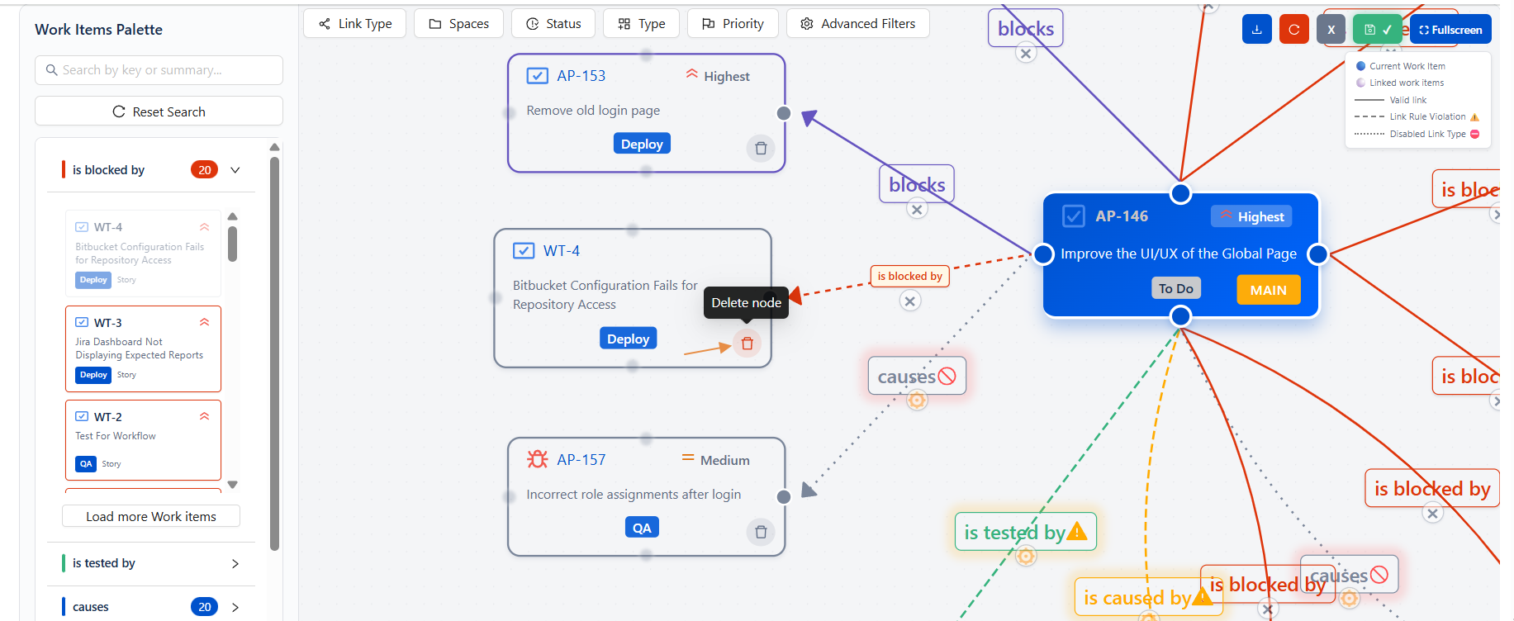Click trash icon on AP-153 card
This screenshot has height=621, width=1514.
tap(761, 149)
